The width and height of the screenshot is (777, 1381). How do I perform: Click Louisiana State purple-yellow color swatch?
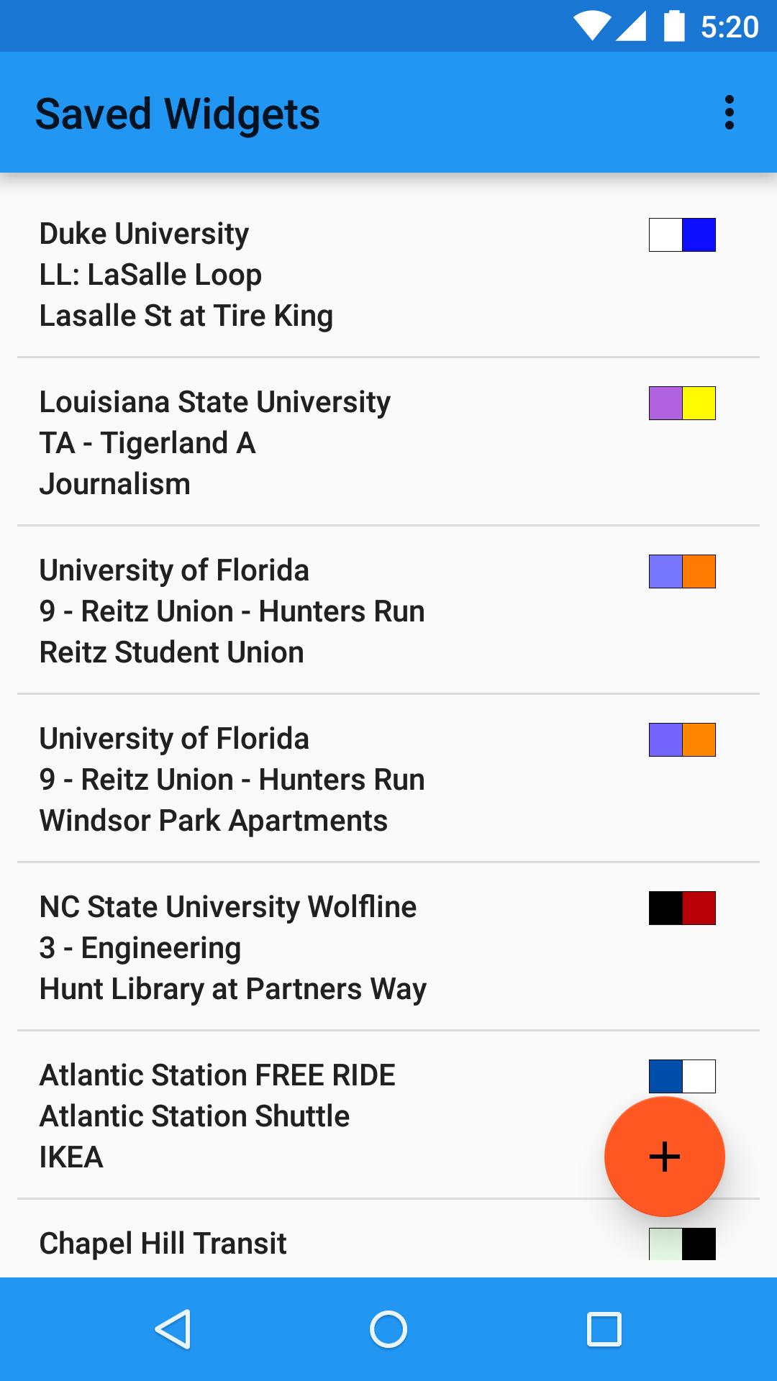click(x=682, y=404)
